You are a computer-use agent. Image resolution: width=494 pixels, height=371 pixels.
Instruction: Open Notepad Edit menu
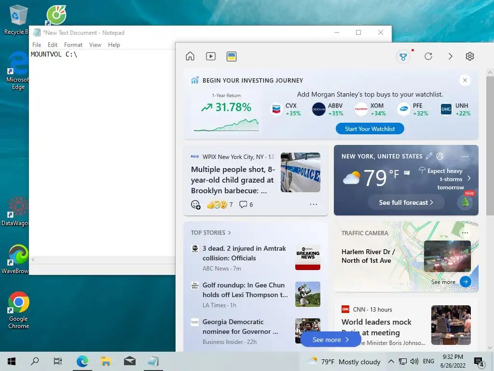coord(52,45)
